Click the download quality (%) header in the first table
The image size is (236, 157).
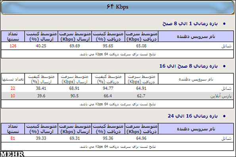[108, 36]
